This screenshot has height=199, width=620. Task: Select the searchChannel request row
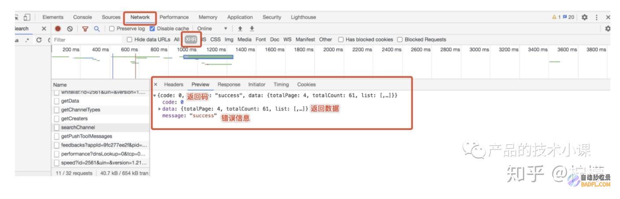tap(101, 128)
